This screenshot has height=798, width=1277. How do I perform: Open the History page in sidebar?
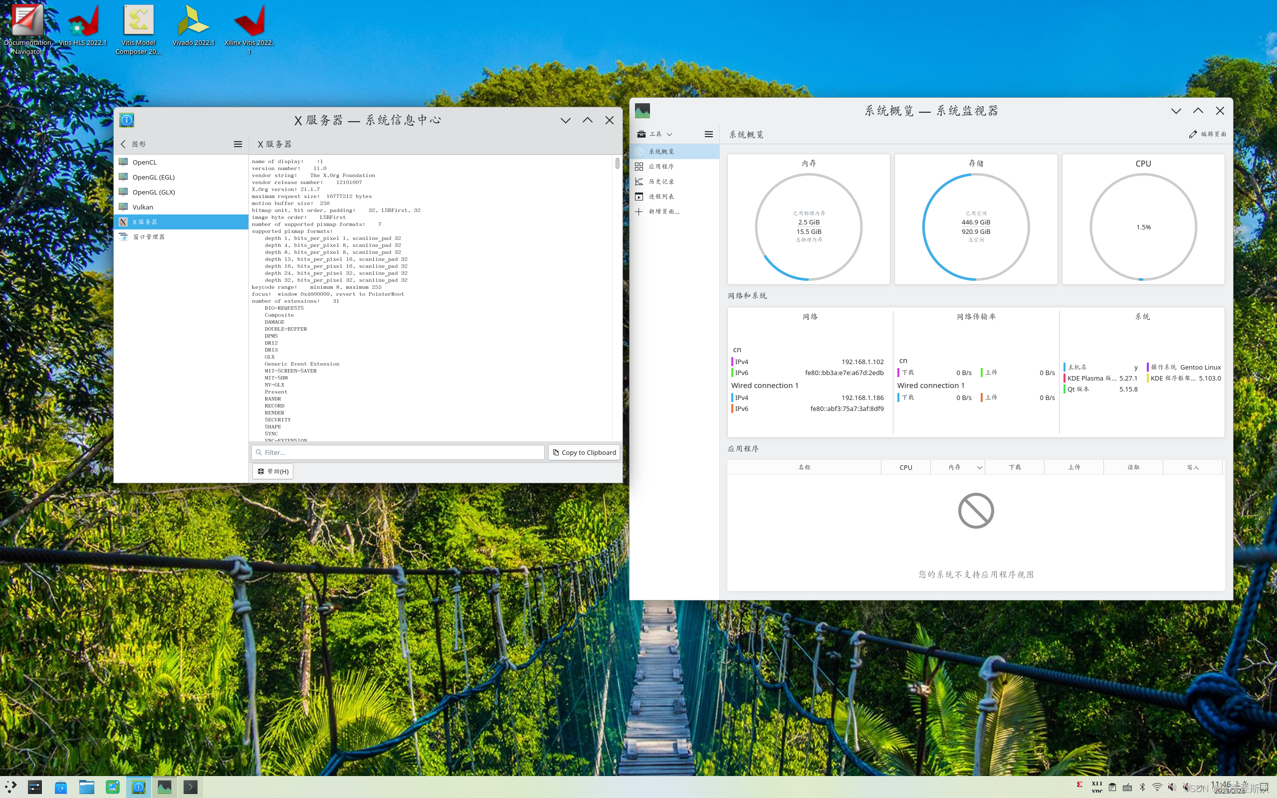(661, 182)
